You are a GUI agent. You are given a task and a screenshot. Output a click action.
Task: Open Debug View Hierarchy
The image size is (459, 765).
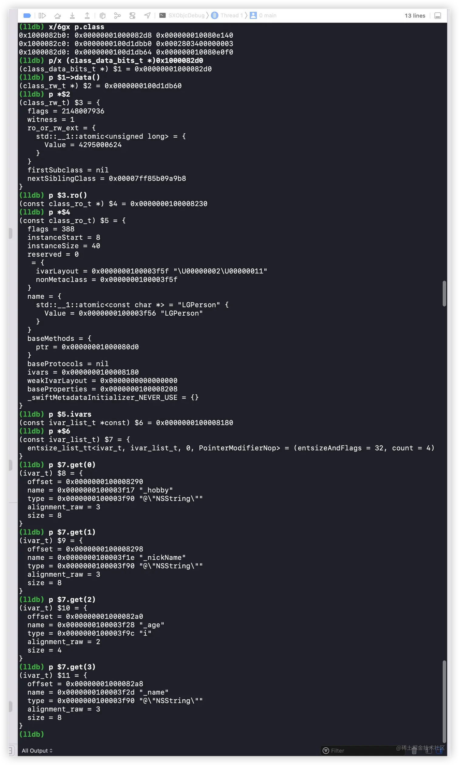click(x=103, y=15)
